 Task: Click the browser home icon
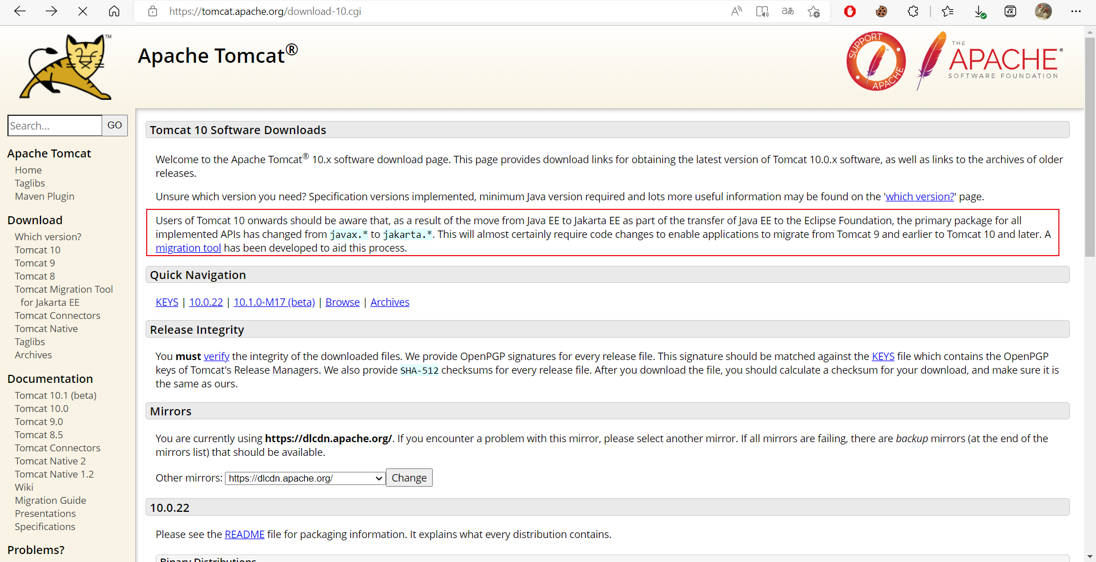tap(114, 11)
